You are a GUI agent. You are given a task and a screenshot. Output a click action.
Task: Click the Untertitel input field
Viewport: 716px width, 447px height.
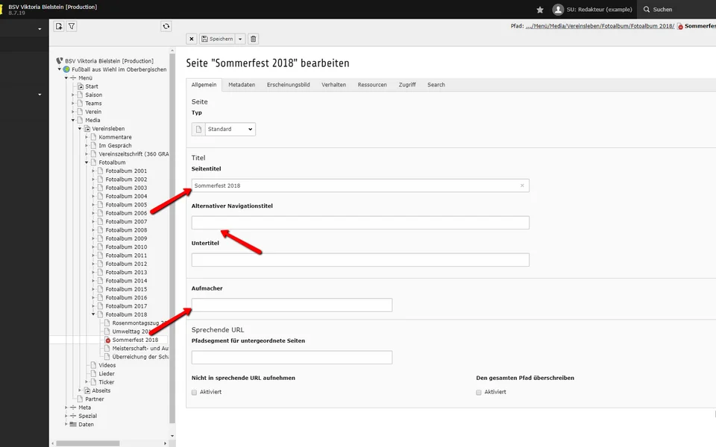(x=360, y=260)
